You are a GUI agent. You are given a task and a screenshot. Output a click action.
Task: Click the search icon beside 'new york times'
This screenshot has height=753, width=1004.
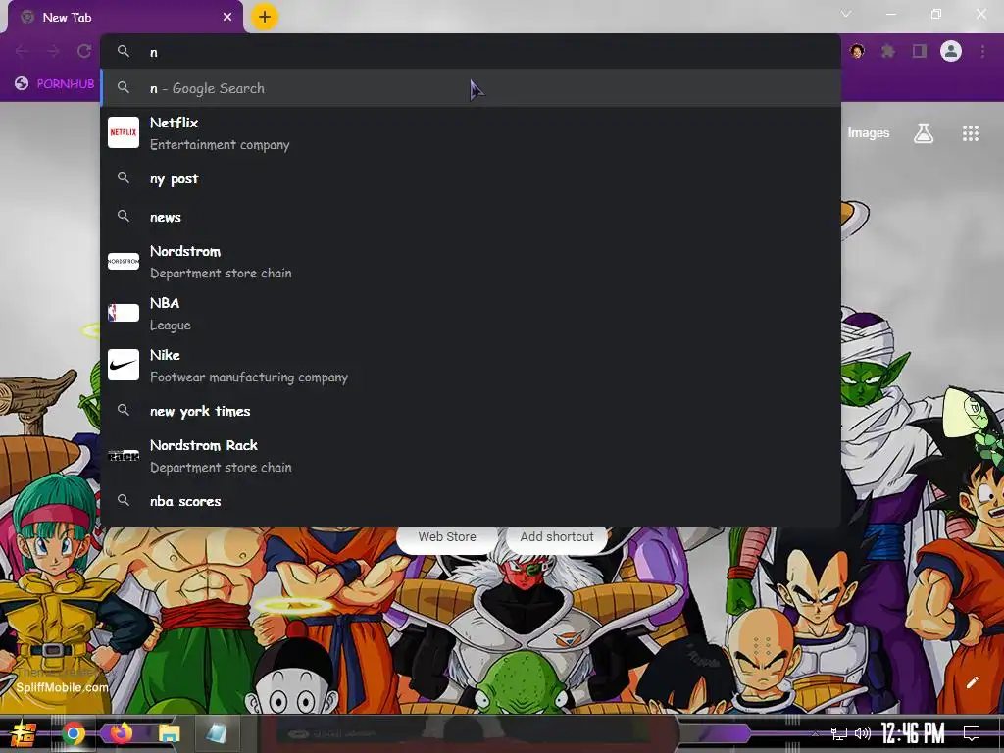(x=124, y=410)
